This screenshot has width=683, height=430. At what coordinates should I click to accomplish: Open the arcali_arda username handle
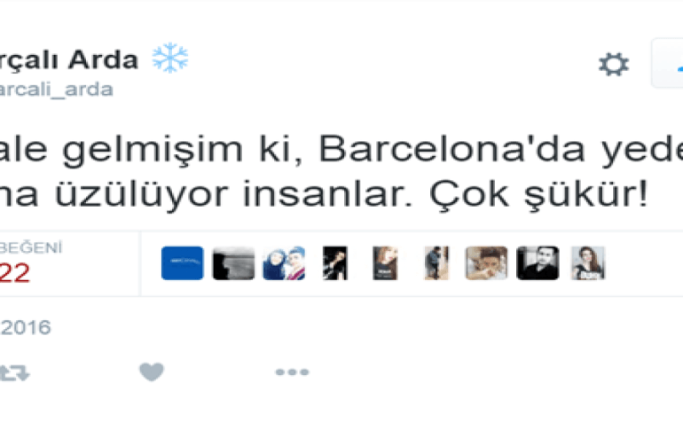[x=57, y=90]
